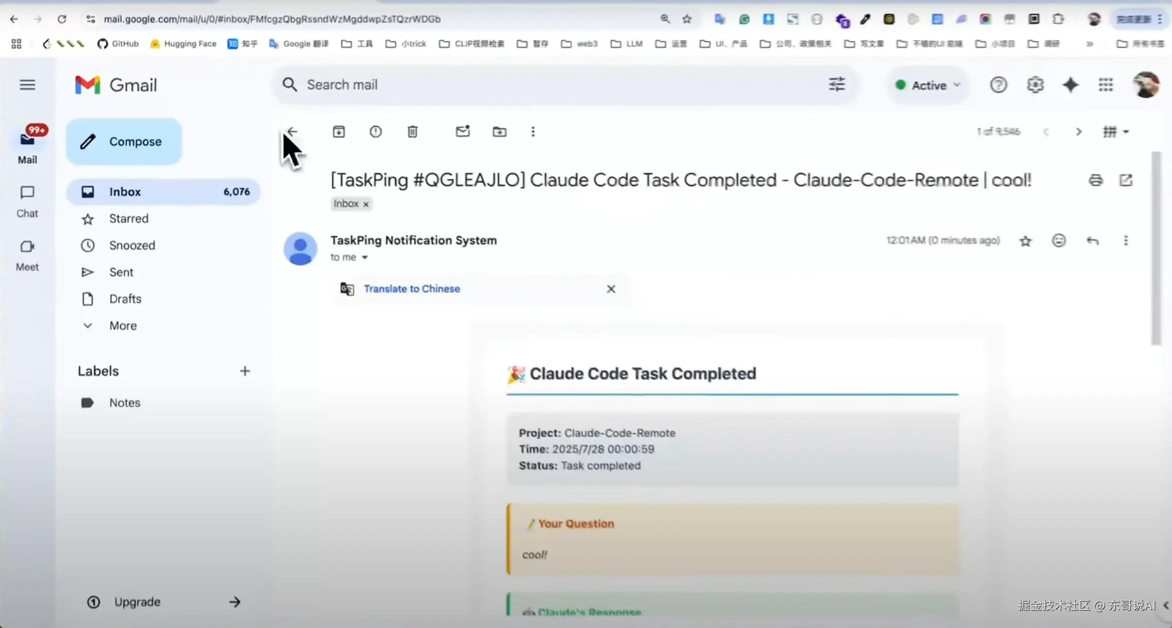Remove the Inbox label chip

point(366,204)
